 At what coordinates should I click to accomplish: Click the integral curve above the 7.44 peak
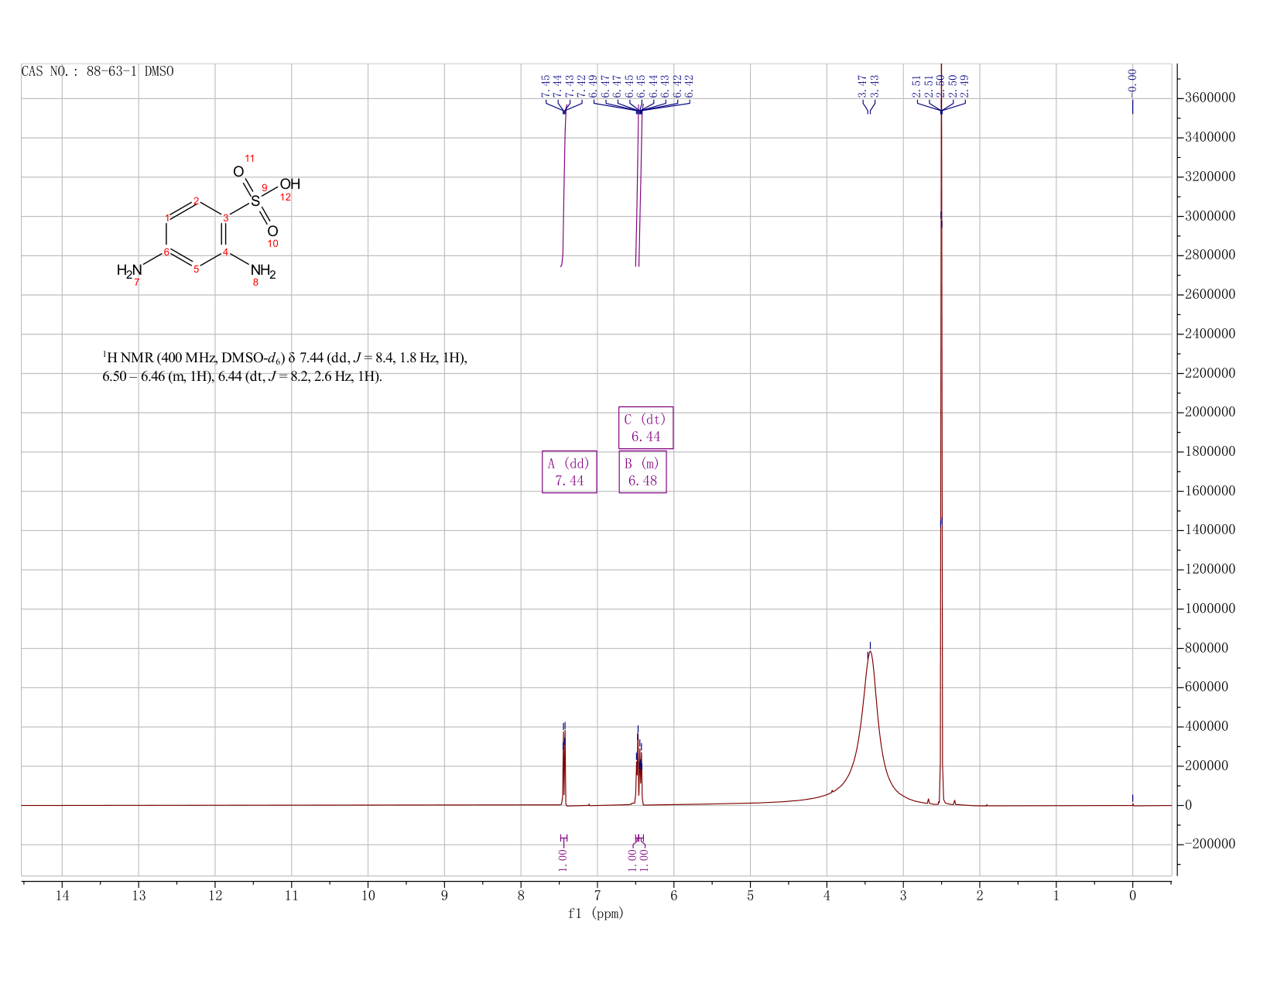coord(564,186)
